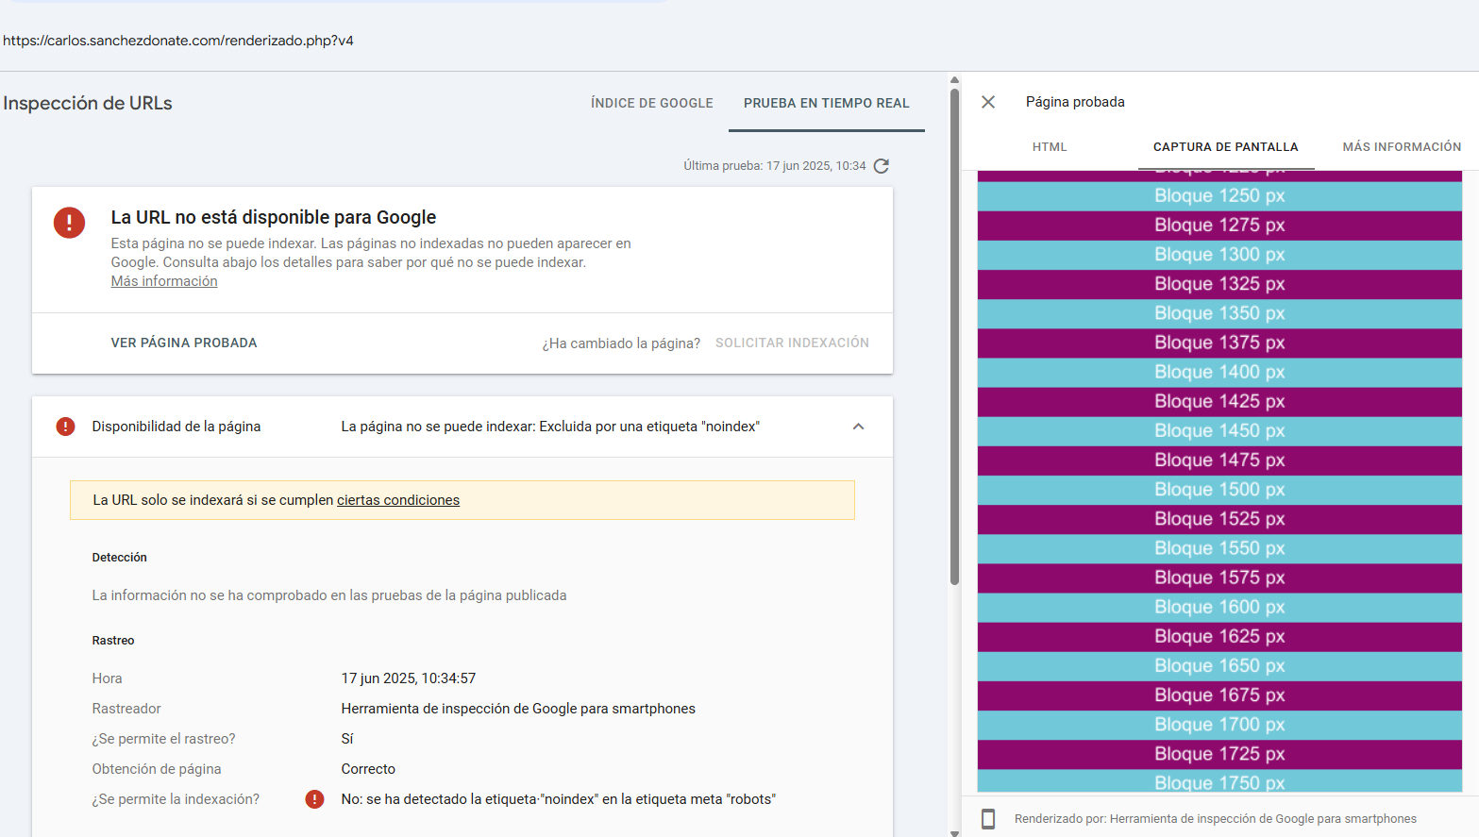This screenshot has height=837, width=1479.
Task: Click the red warning icon beside noindex detection
Action: click(x=315, y=799)
